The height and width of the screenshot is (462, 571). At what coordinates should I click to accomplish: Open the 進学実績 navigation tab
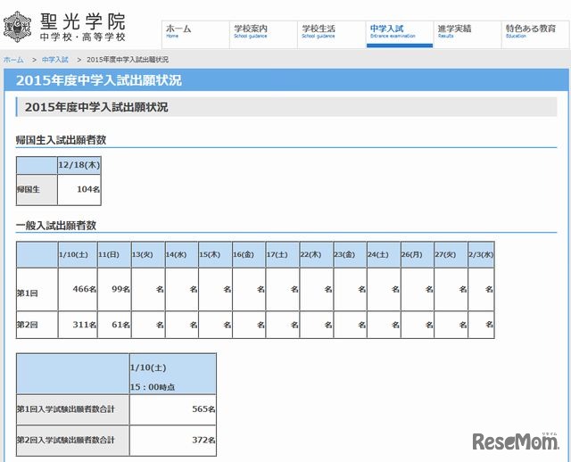[468, 34]
